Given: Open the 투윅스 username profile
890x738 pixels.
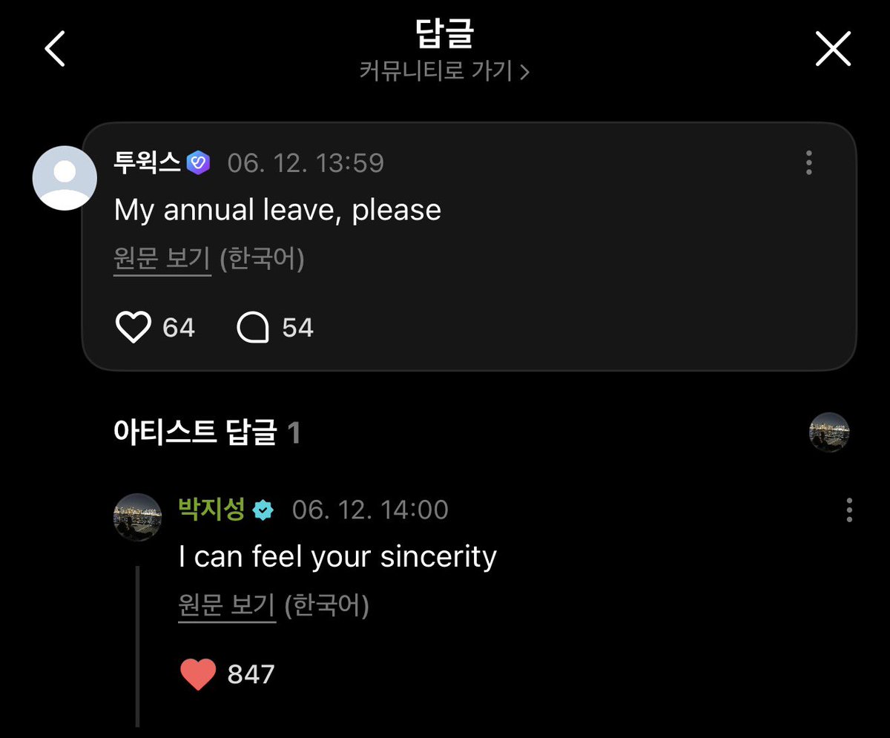Looking at the screenshot, I should click(147, 162).
